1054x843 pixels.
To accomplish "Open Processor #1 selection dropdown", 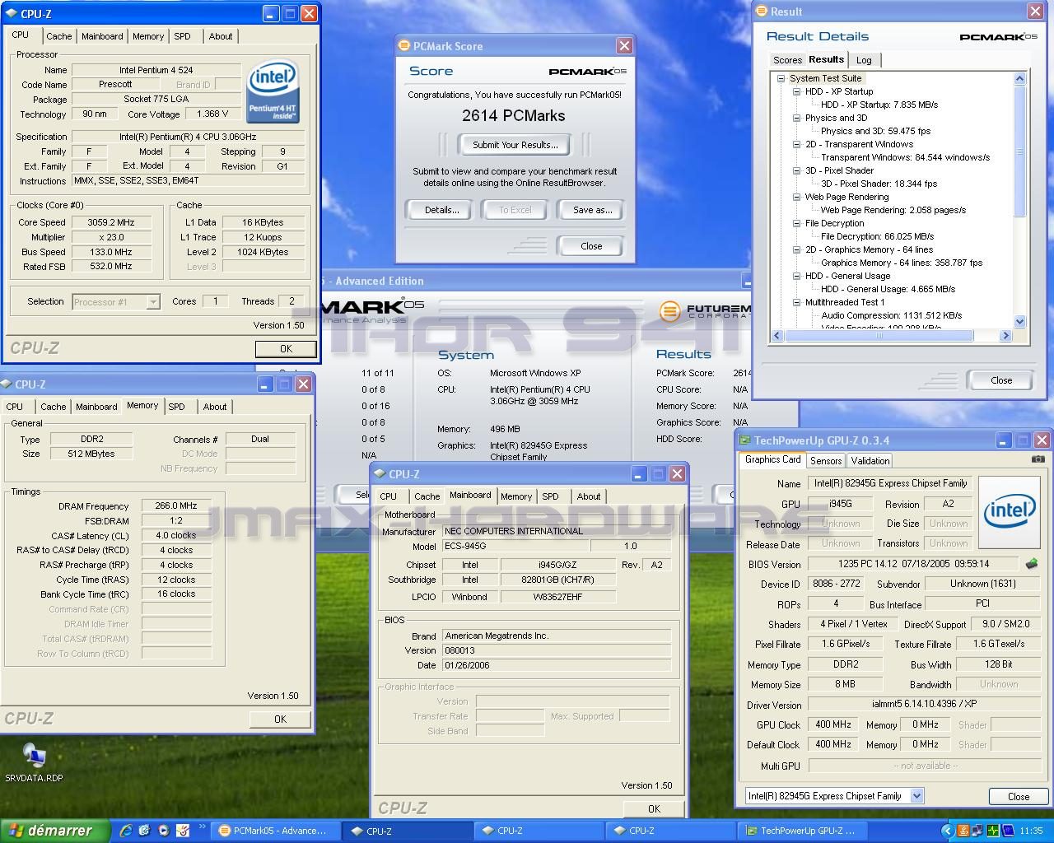I will 152,302.
